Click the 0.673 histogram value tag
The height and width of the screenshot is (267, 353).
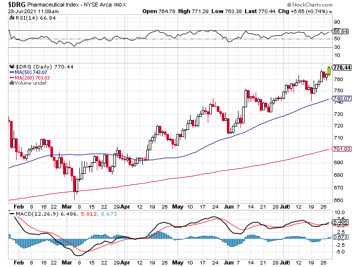(340, 237)
